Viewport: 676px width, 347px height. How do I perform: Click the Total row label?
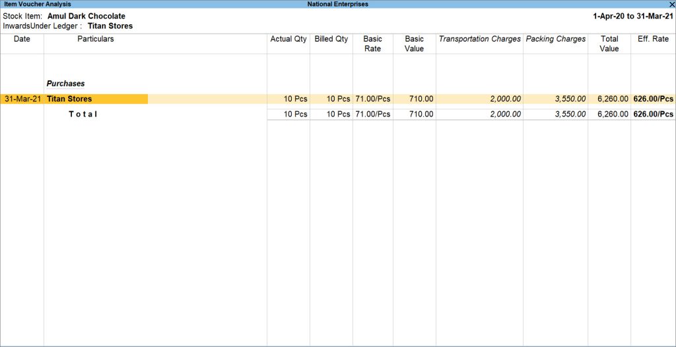point(83,115)
